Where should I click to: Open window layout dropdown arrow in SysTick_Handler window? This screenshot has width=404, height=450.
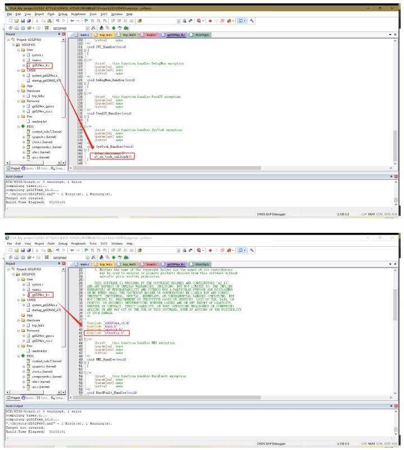(244, 21)
